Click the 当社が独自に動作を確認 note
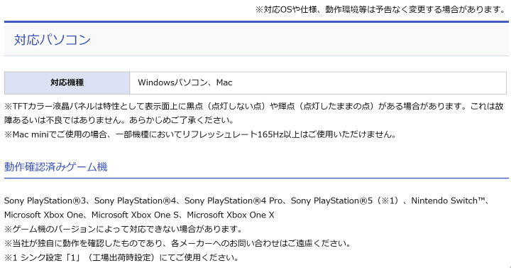This screenshot has height=268, width=511. click(177, 244)
